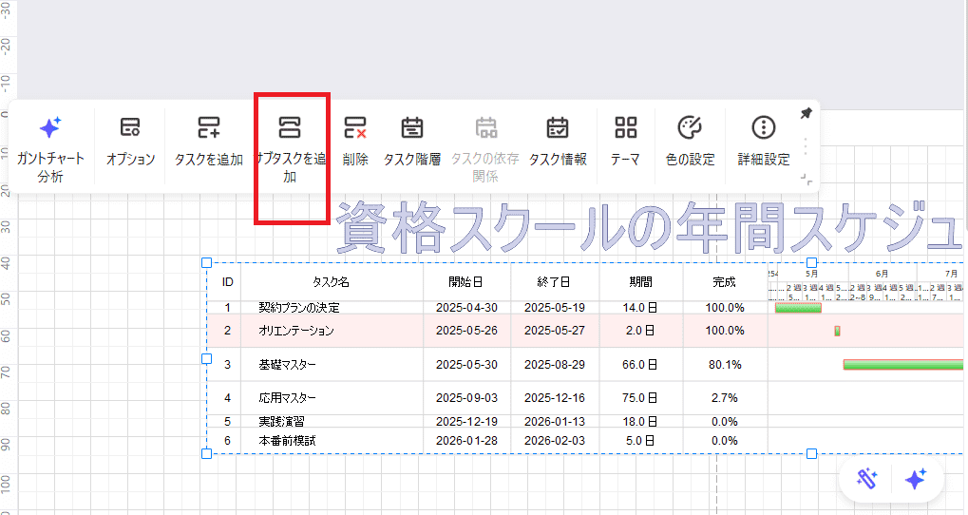Viewport: 968px width, 515px height.
Task: Click the 完成 value 80.1% cell
Action: click(x=725, y=365)
